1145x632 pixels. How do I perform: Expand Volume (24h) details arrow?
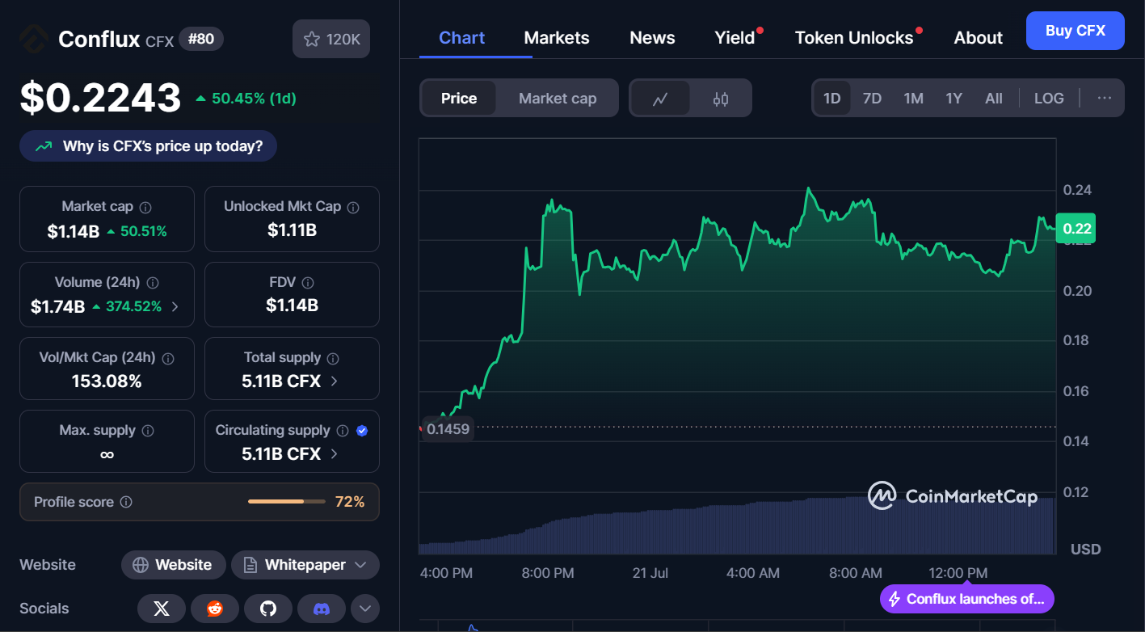pyautogui.click(x=175, y=307)
